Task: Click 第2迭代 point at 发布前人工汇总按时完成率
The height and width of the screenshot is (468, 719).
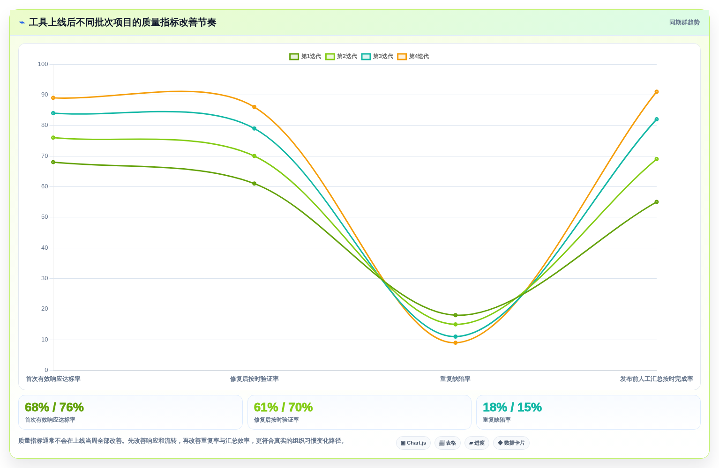Action: click(657, 159)
